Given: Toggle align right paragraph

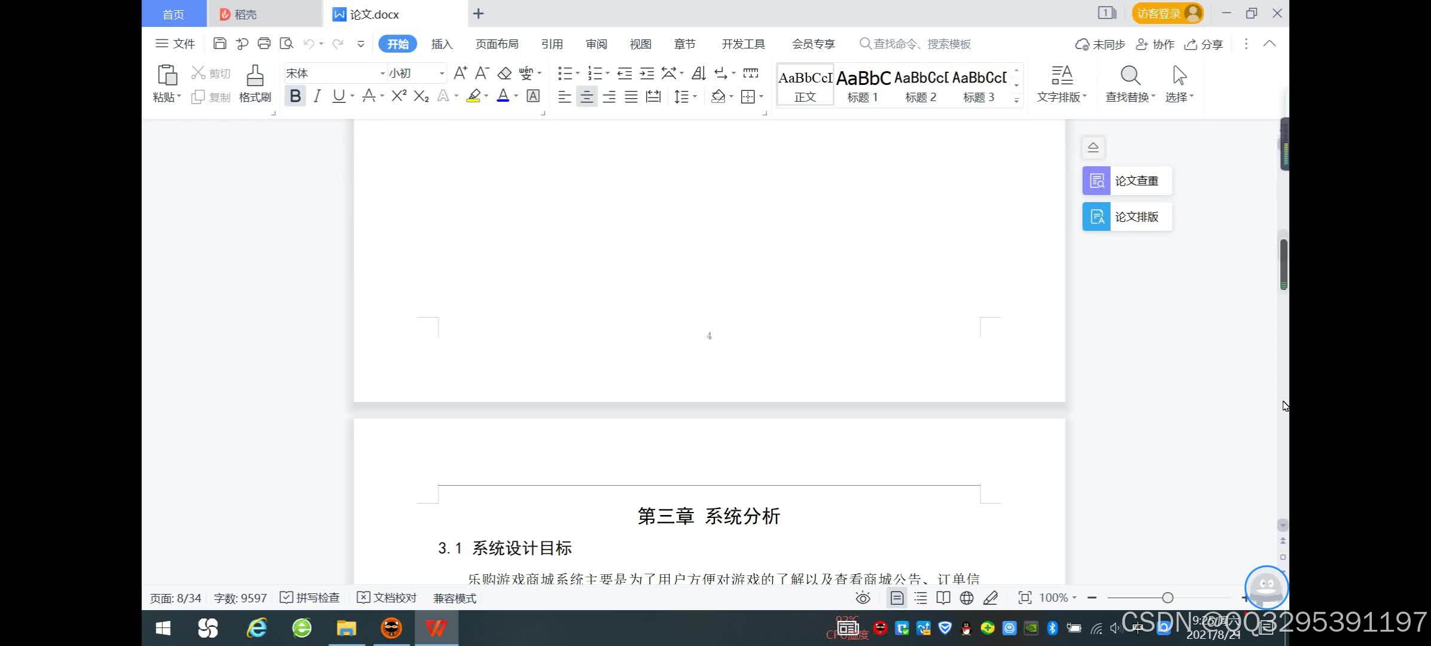Looking at the screenshot, I should [x=609, y=96].
